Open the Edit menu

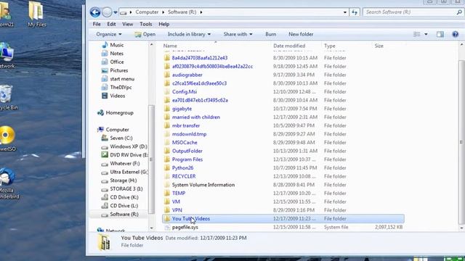(x=111, y=24)
